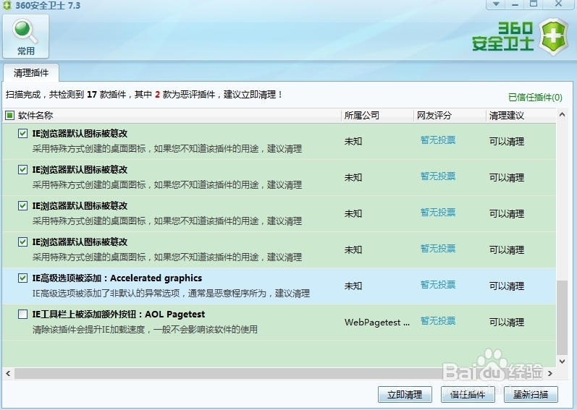Click the WebPagetest ... company cell
The image size is (577, 410).
tap(377, 323)
